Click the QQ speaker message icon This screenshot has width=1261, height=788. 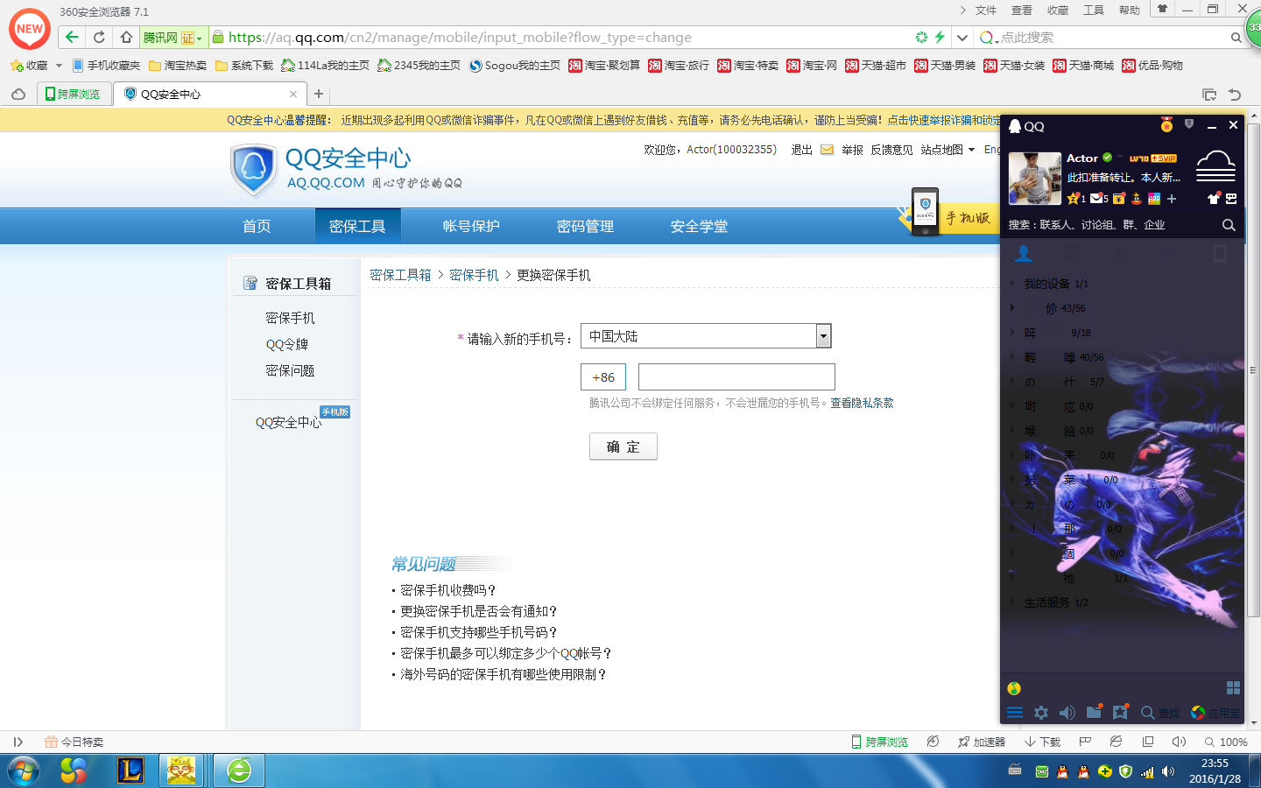tap(1067, 713)
